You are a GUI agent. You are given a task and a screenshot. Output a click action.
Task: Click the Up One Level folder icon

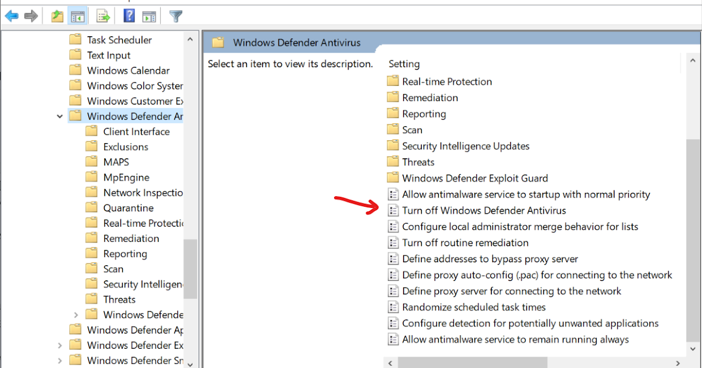pos(57,16)
